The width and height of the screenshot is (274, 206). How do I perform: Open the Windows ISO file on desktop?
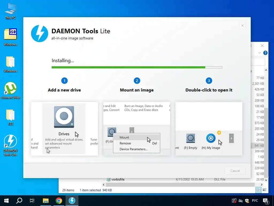tap(10, 37)
